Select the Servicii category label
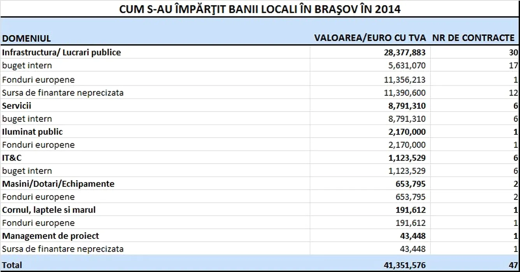The width and height of the screenshot is (520, 272). click(17, 106)
